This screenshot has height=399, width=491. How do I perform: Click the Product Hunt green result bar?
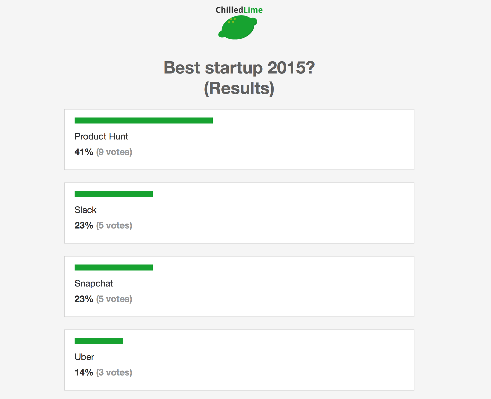[x=143, y=120]
